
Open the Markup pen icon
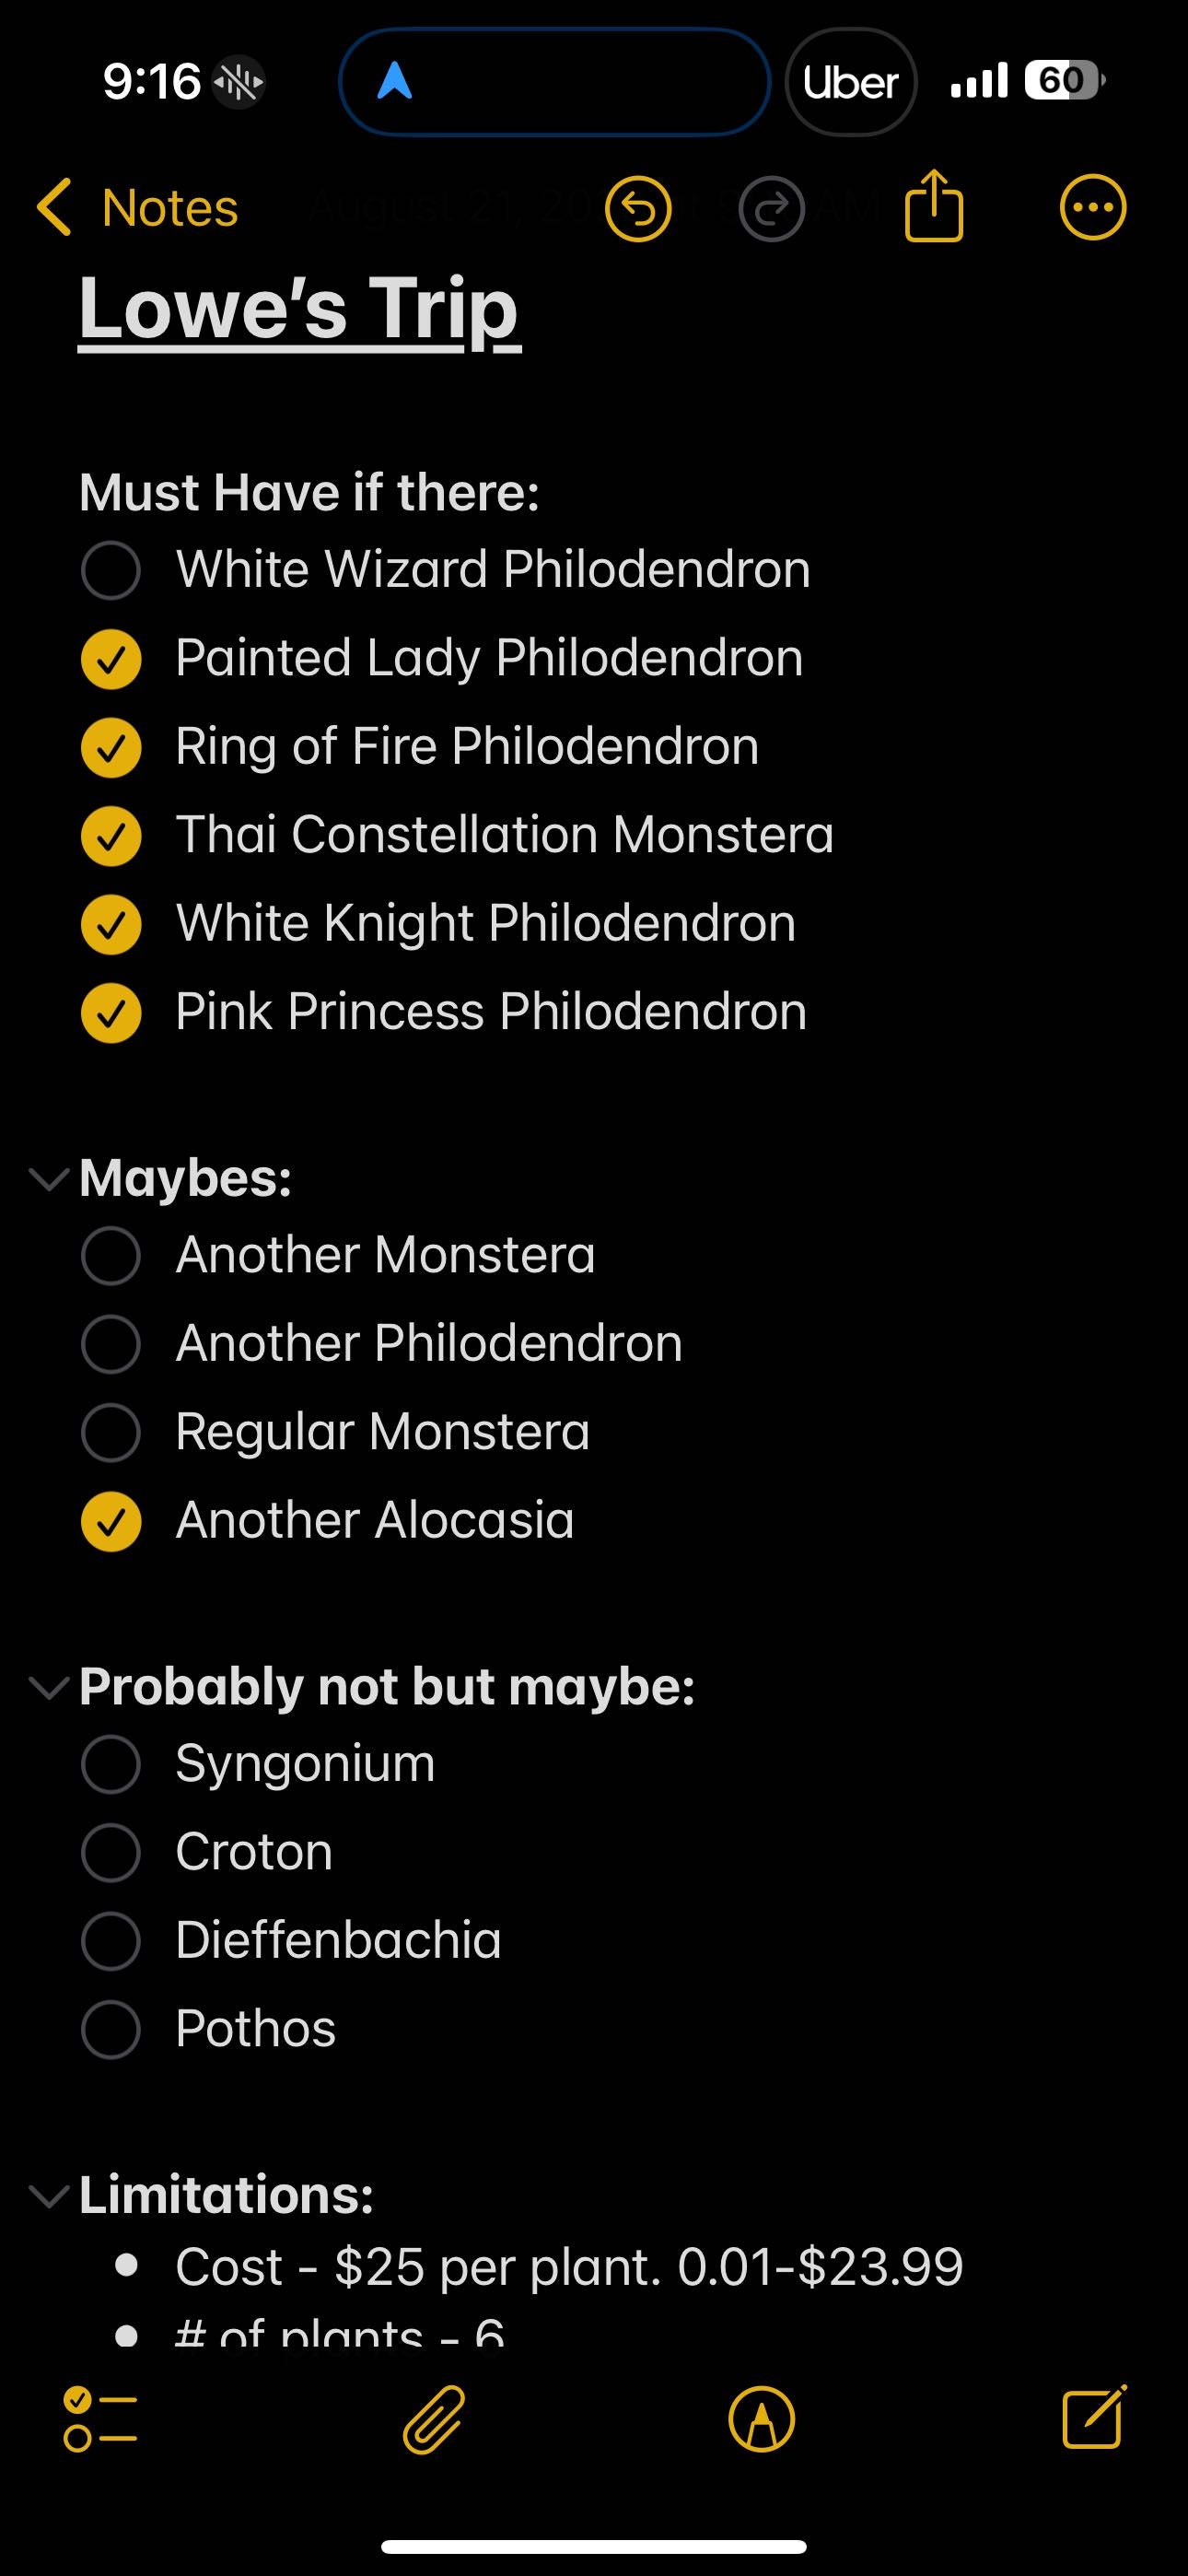[x=762, y=2420]
